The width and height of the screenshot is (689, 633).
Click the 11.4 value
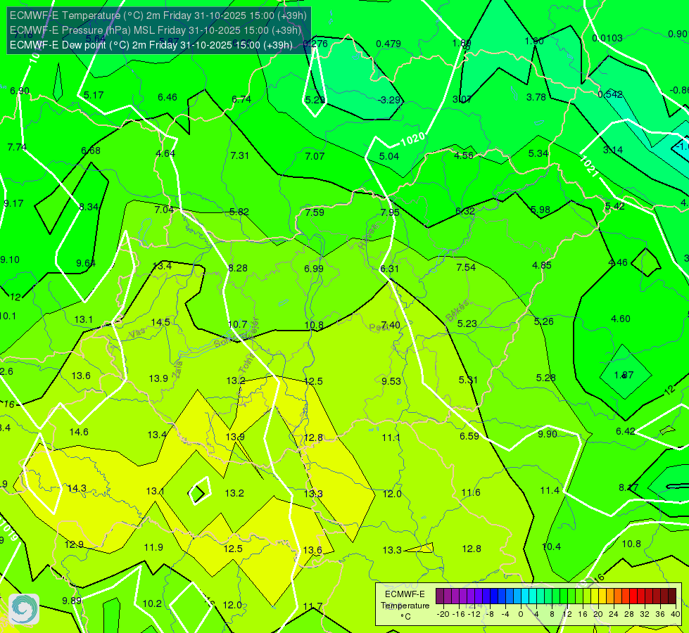click(x=550, y=491)
